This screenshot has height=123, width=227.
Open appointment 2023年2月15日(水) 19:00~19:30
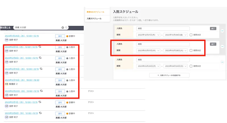(22, 80)
